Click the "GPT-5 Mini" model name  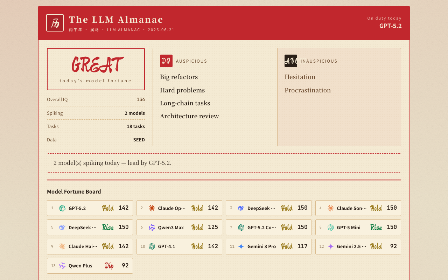[x=349, y=227]
